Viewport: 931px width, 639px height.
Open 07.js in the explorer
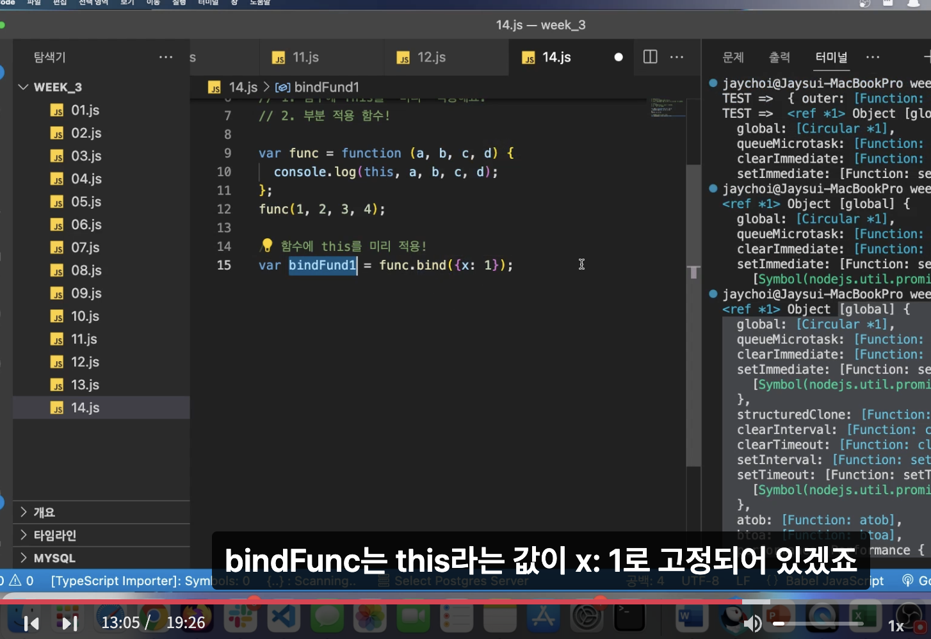point(101,248)
